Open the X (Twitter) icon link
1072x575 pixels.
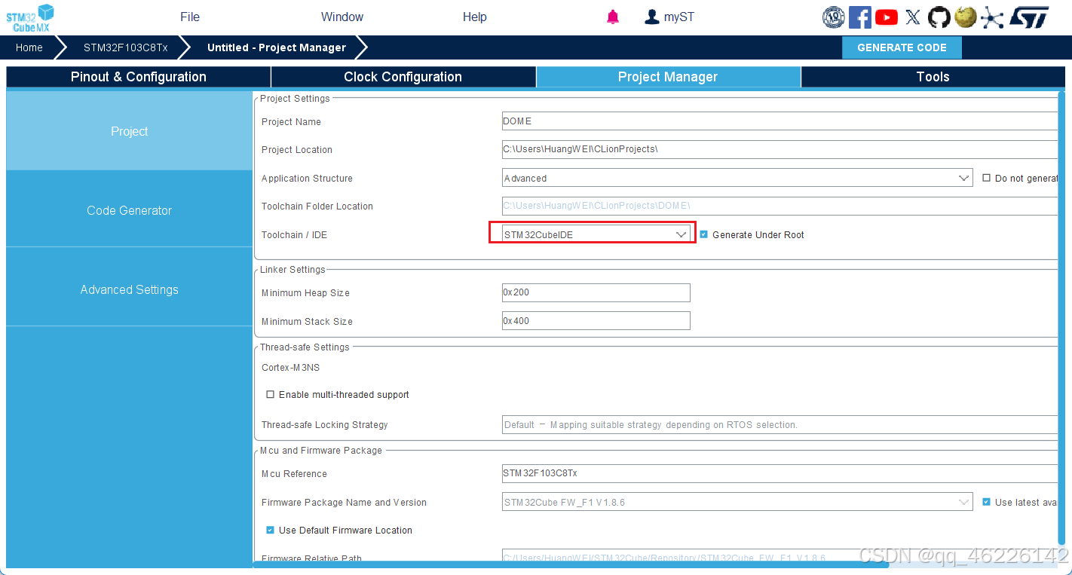tap(913, 17)
